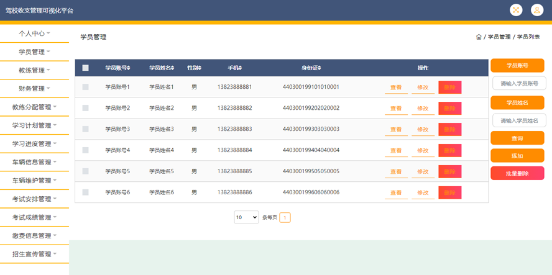This screenshot has width=552, height=275.
Task: Click the red 删除 button for 学员账号6
Action: [449, 193]
